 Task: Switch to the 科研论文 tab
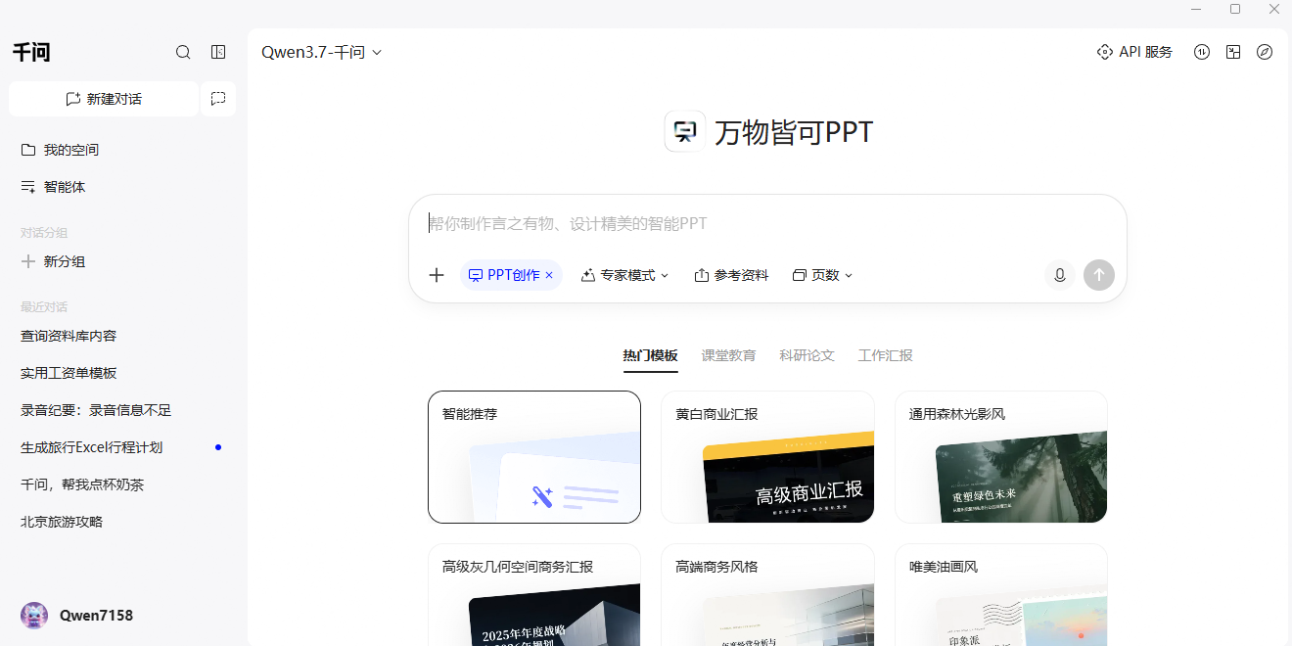coord(807,355)
